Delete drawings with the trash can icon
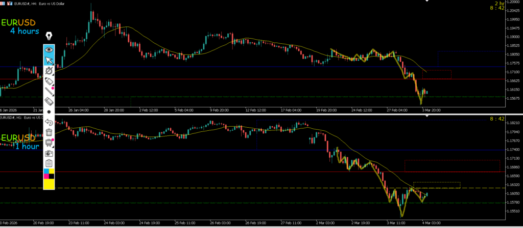This screenshot has width=523, height=228. (x=49, y=132)
